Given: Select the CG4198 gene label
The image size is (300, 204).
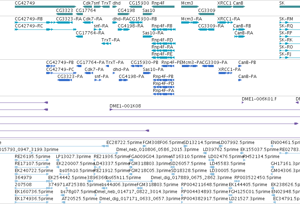Looking at the screenshot, I should [126, 10].
